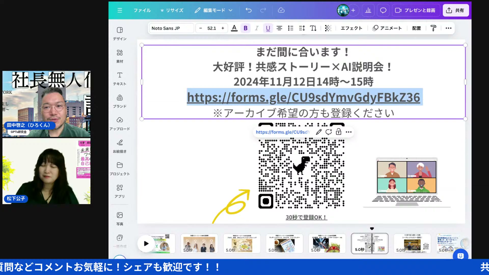Open the ブランド sidebar tab
Image resolution: width=489 pixels, height=275 pixels.
point(120,101)
